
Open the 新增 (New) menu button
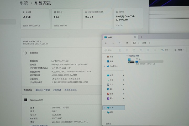(x=109, y=50)
